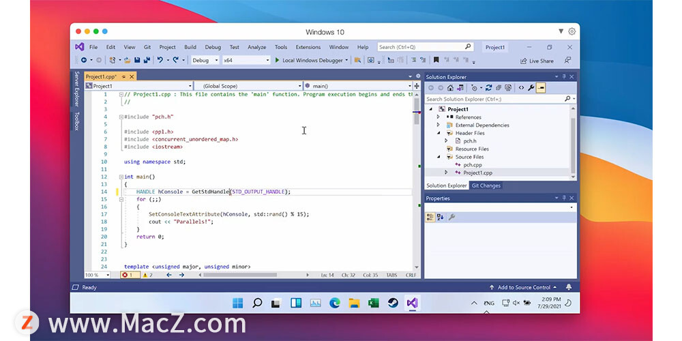Screen dimensions: 682x341
Task: Open the Windows Start button
Action: [x=238, y=303]
